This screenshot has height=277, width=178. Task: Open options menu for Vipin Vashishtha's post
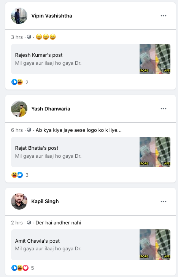(164, 16)
